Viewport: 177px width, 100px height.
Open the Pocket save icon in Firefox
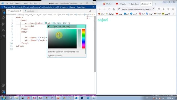tap(159, 9)
